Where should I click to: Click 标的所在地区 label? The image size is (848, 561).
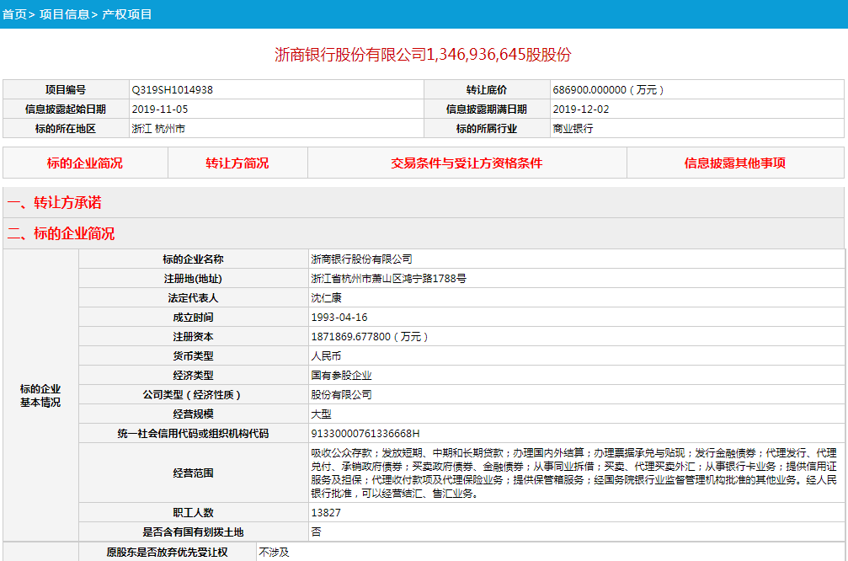pos(66,129)
